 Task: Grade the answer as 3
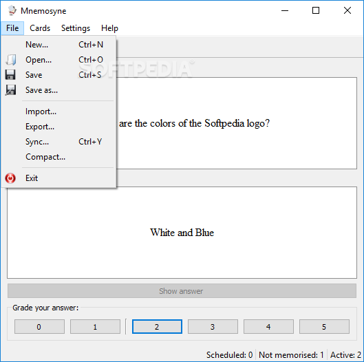[213, 327]
